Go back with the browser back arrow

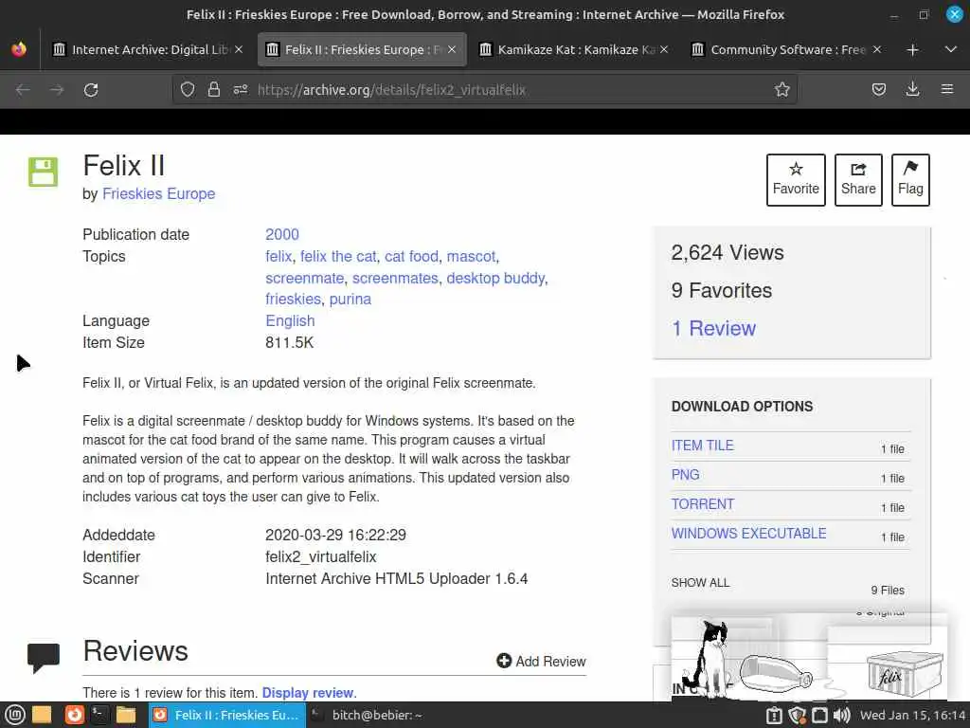23,90
